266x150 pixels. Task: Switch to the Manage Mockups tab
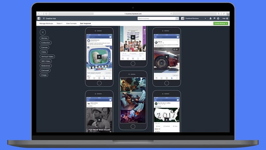[x=46, y=23]
